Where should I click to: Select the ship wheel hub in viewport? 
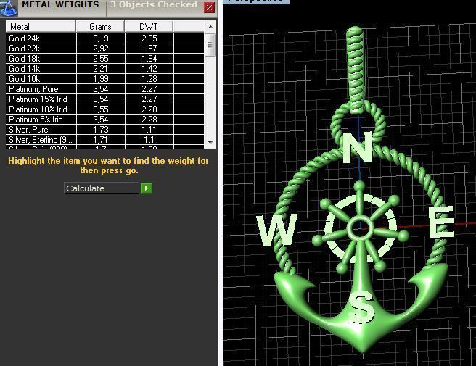(x=360, y=228)
